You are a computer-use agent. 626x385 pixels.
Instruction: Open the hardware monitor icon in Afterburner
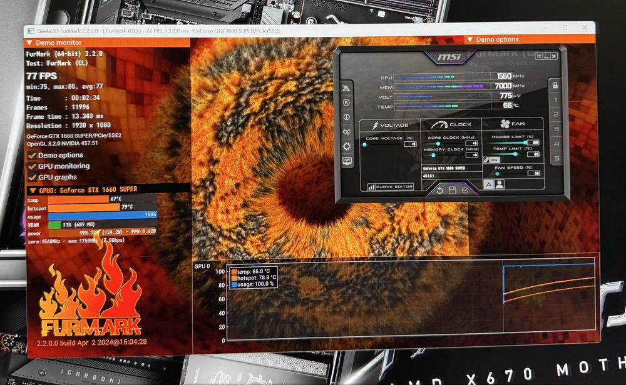[x=347, y=161]
